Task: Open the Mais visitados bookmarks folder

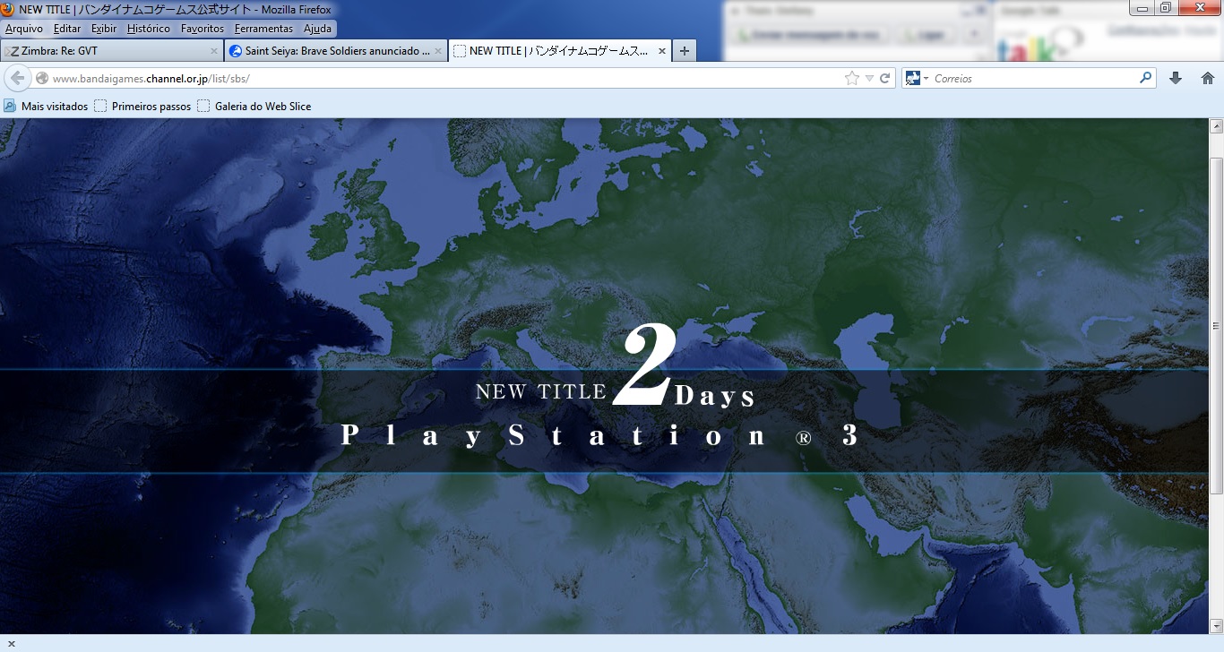Action: [46, 107]
